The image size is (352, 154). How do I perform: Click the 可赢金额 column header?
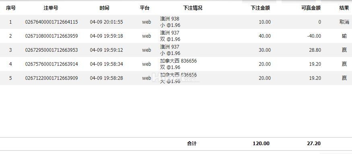pyautogui.click(x=311, y=8)
